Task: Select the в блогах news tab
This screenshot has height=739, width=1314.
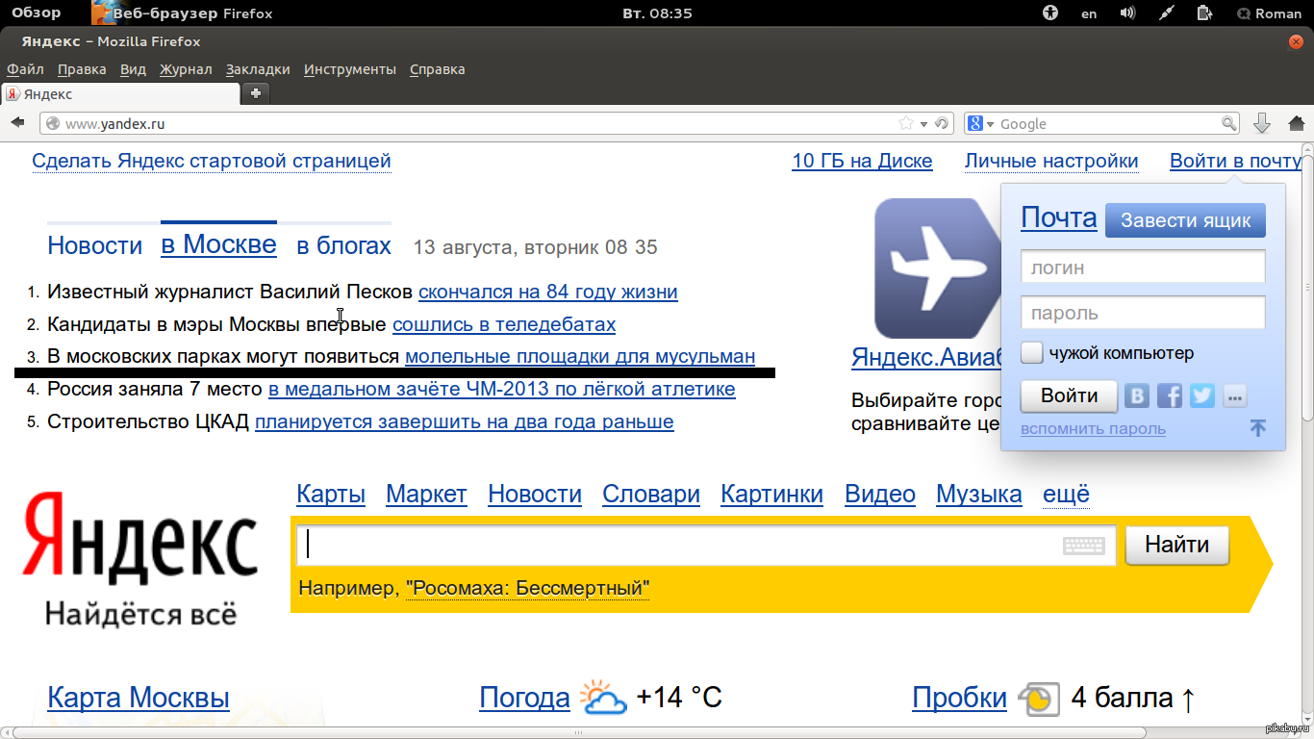Action: click(343, 245)
